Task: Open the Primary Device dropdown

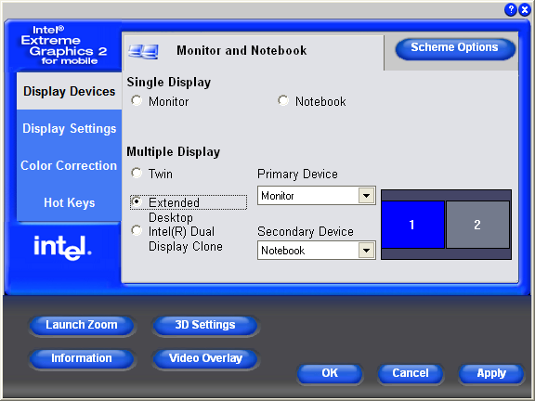Action: pyautogui.click(x=367, y=195)
